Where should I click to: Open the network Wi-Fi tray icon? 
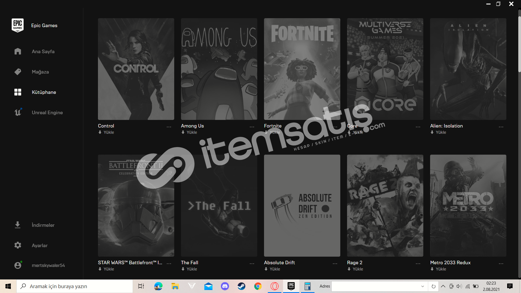pyautogui.click(x=468, y=286)
